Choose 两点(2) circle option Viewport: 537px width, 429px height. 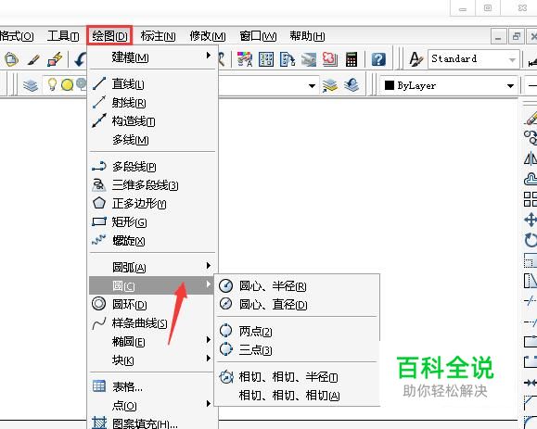[x=298, y=331]
